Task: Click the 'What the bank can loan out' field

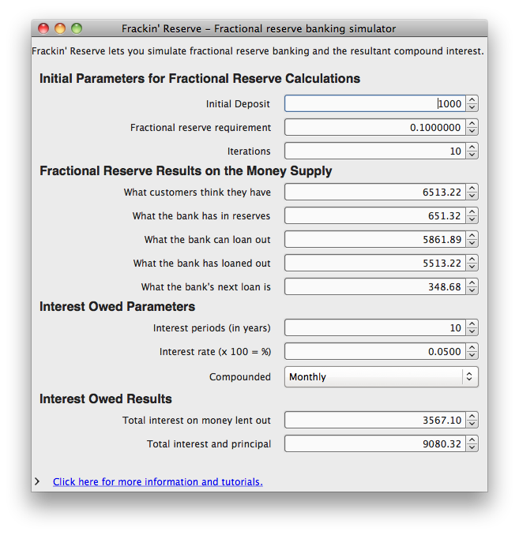Action: pyautogui.click(x=374, y=240)
